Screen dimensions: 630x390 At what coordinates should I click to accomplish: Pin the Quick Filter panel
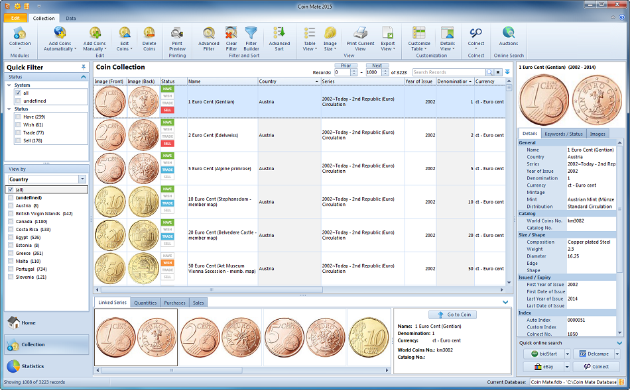pyautogui.click(x=83, y=67)
